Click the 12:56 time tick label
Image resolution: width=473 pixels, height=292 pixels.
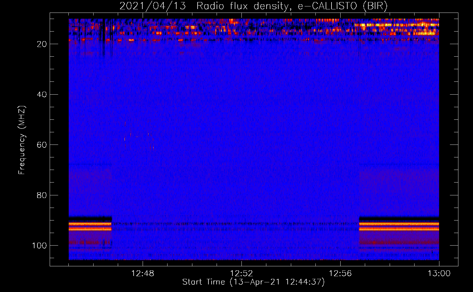pyautogui.click(x=340, y=274)
